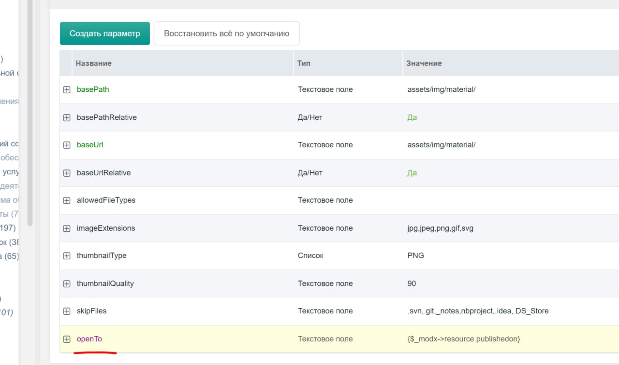Click the Да value of baseUrlRelative

click(412, 173)
